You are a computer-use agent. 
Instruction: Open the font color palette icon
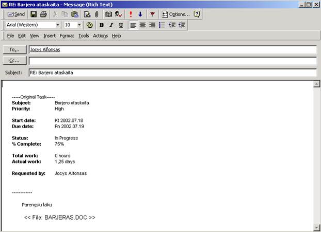pos(89,25)
